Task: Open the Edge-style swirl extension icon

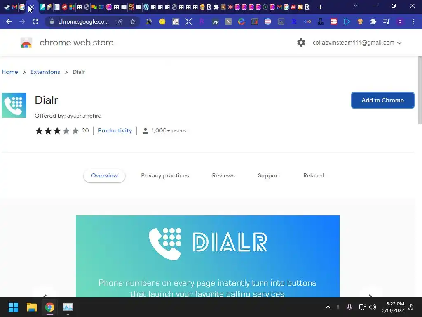Action: (241, 21)
